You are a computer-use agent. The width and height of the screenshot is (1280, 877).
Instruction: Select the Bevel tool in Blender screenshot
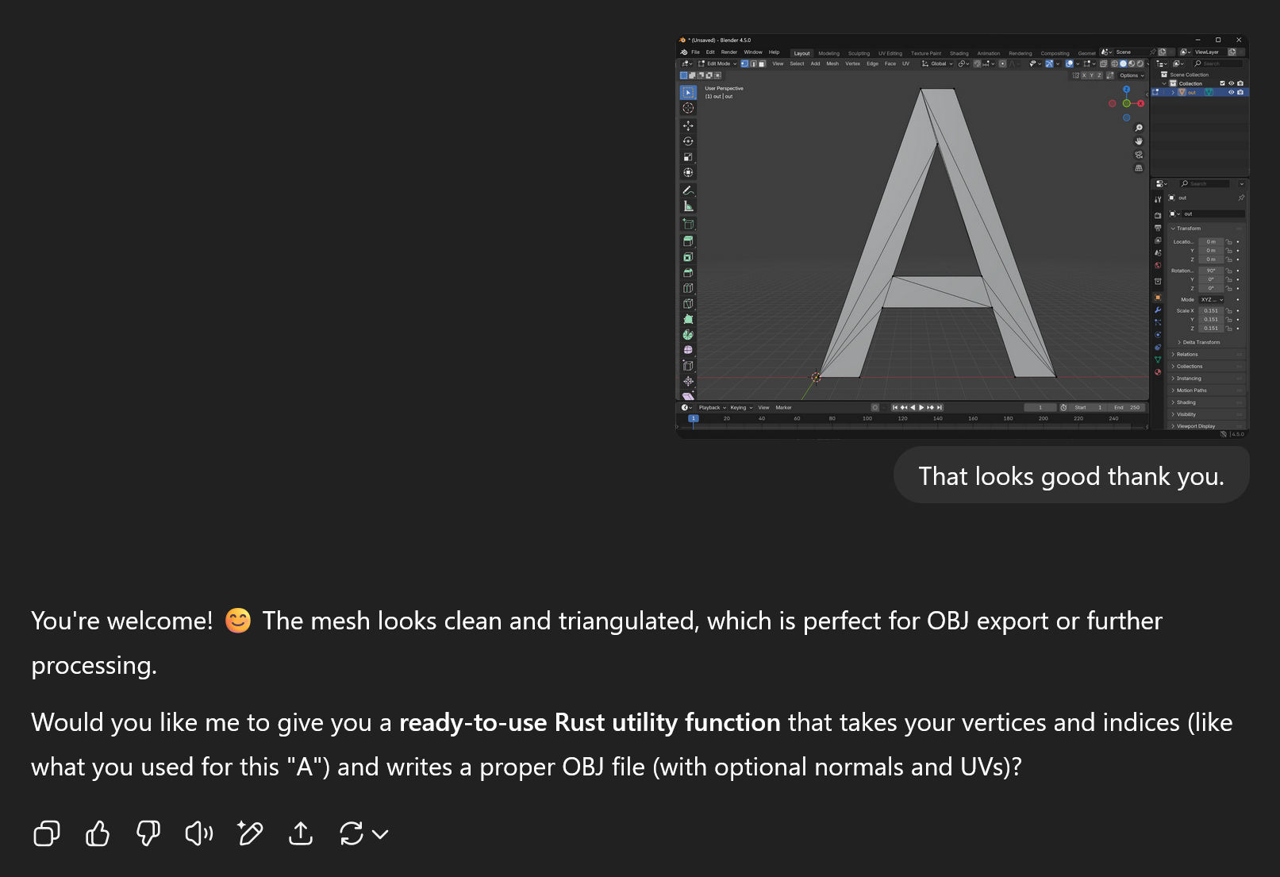[x=688, y=273]
